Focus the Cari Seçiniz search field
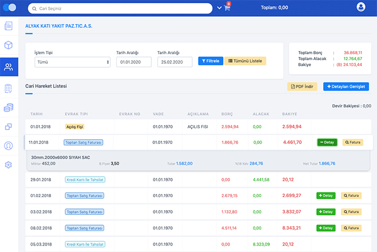Viewport: 377px width, 252px height. pos(120,9)
